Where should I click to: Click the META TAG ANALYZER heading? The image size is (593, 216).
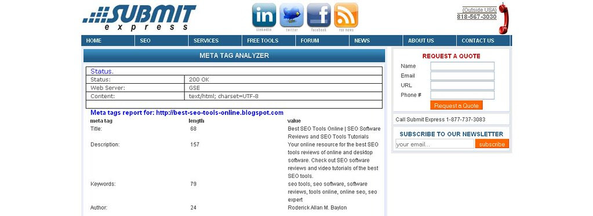(234, 55)
